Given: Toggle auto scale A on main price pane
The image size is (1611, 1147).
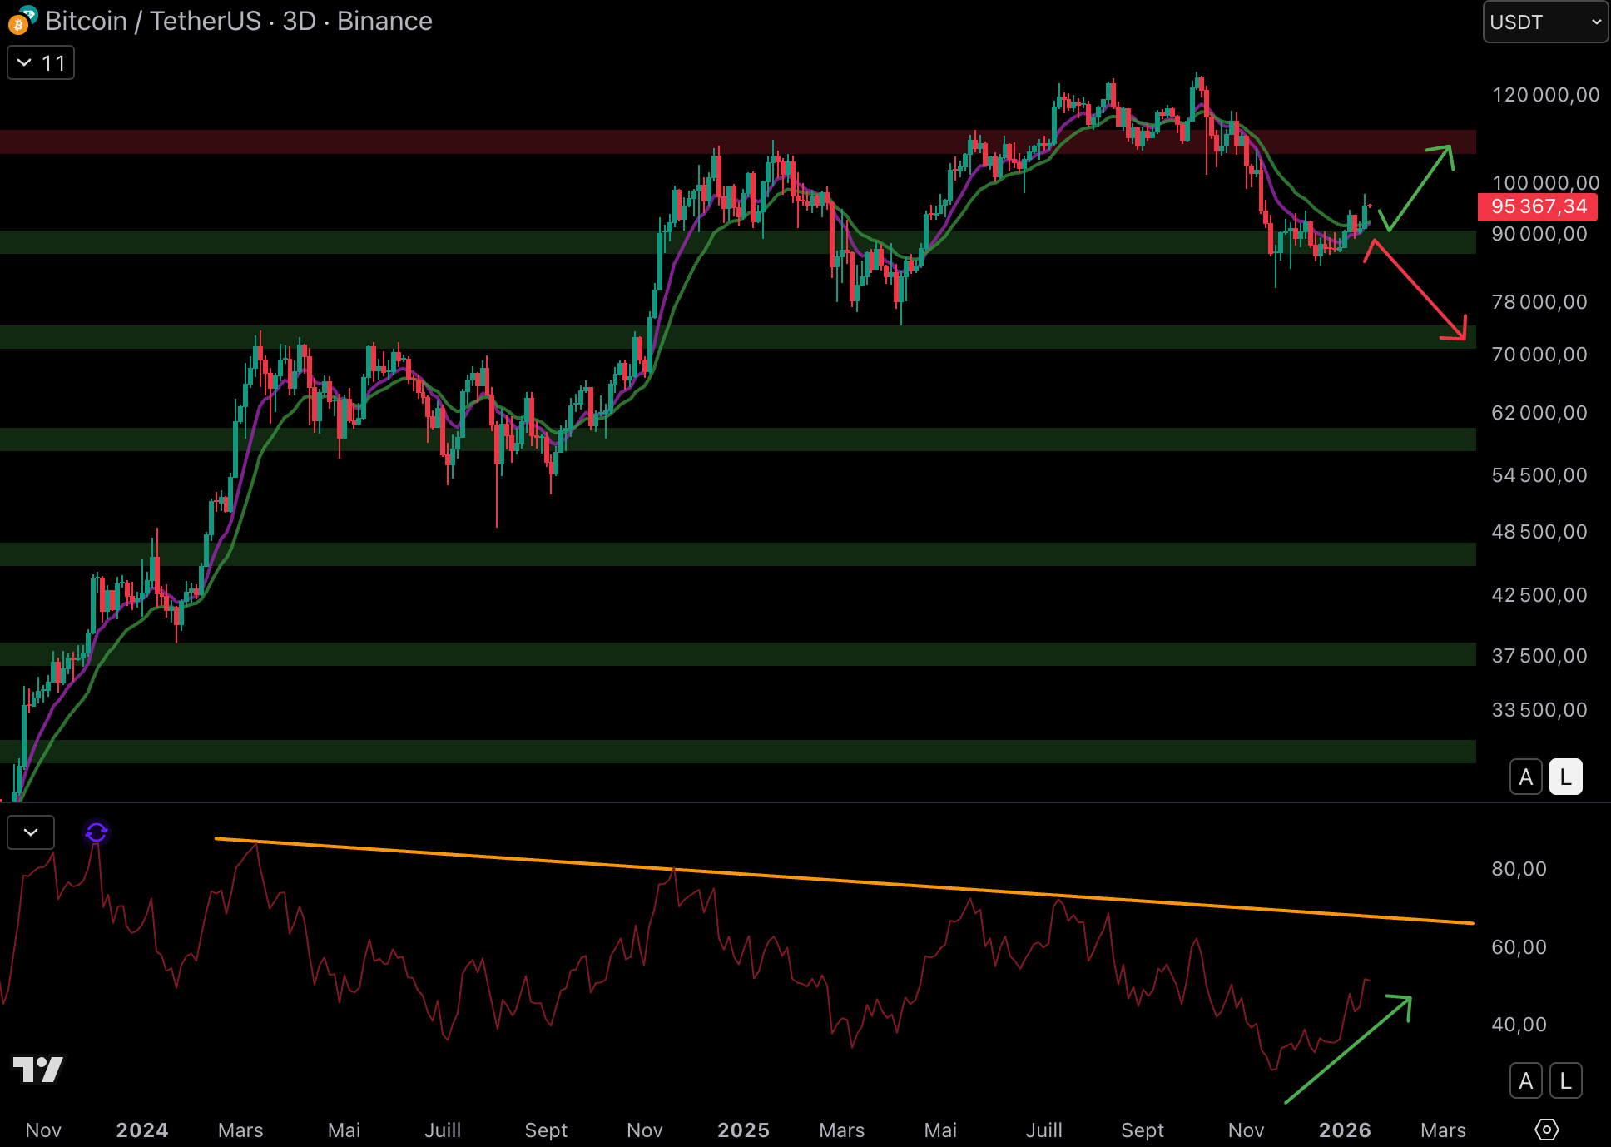Looking at the screenshot, I should pyautogui.click(x=1525, y=777).
